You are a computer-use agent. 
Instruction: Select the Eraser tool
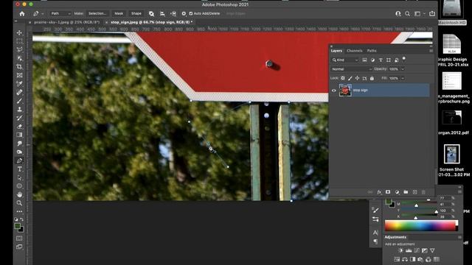click(20, 127)
